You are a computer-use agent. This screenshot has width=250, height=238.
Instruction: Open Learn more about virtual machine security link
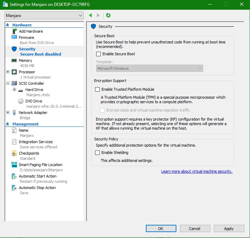(x=197, y=171)
